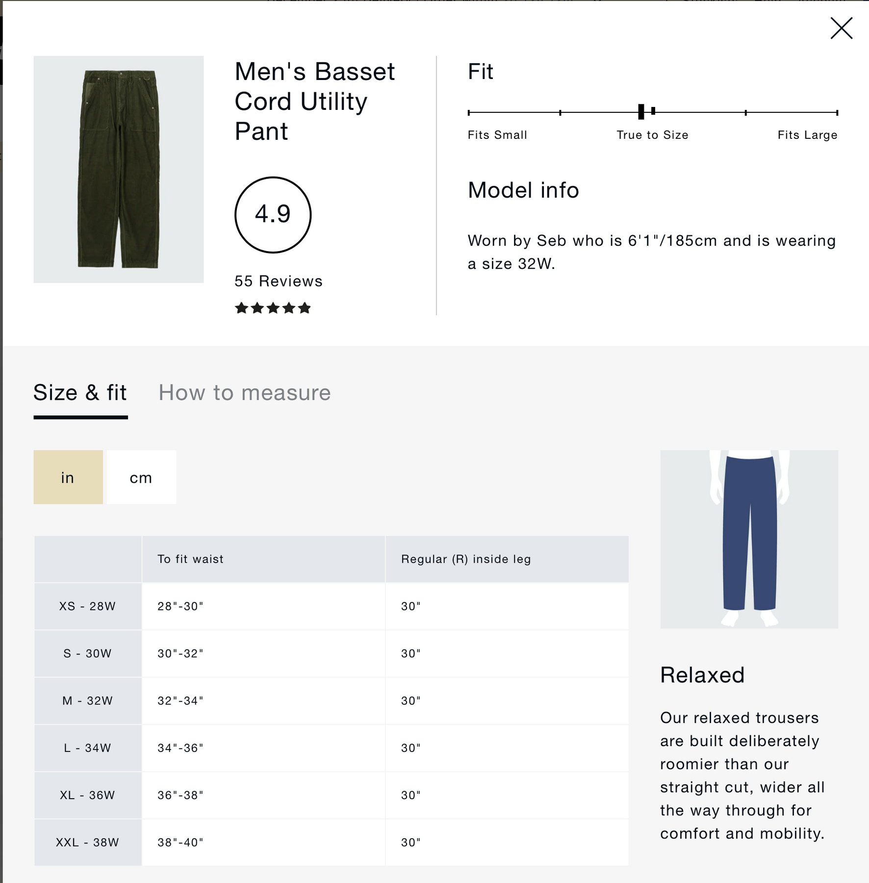This screenshot has width=869, height=883.
Task: Close the size guide dialog
Action: click(x=841, y=28)
